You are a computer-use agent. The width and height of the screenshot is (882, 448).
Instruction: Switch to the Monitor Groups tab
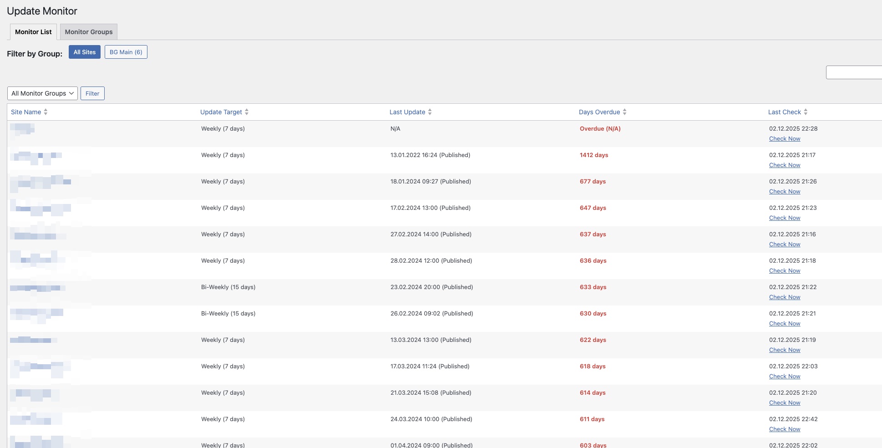(x=89, y=32)
